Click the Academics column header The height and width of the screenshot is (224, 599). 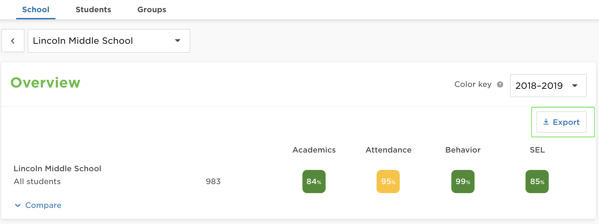(x=314, y=150)
